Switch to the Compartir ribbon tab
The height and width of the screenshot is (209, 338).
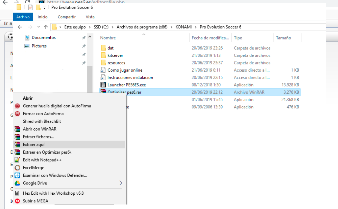[67, 17]
